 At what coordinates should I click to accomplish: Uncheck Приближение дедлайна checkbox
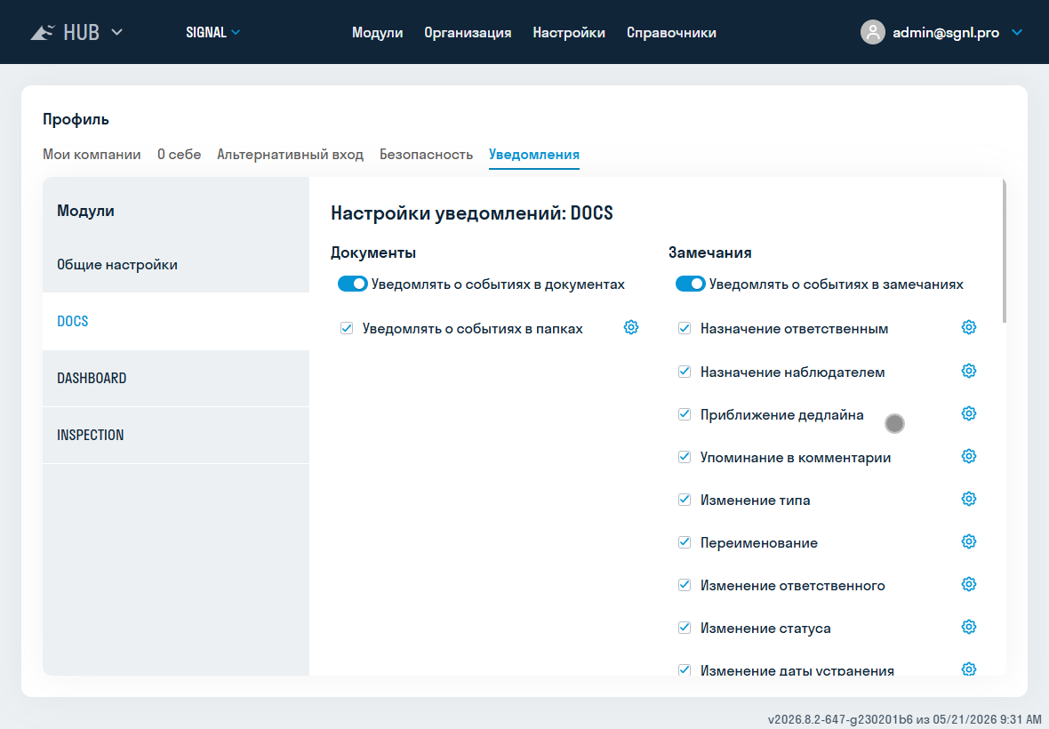tap(685, 414)
